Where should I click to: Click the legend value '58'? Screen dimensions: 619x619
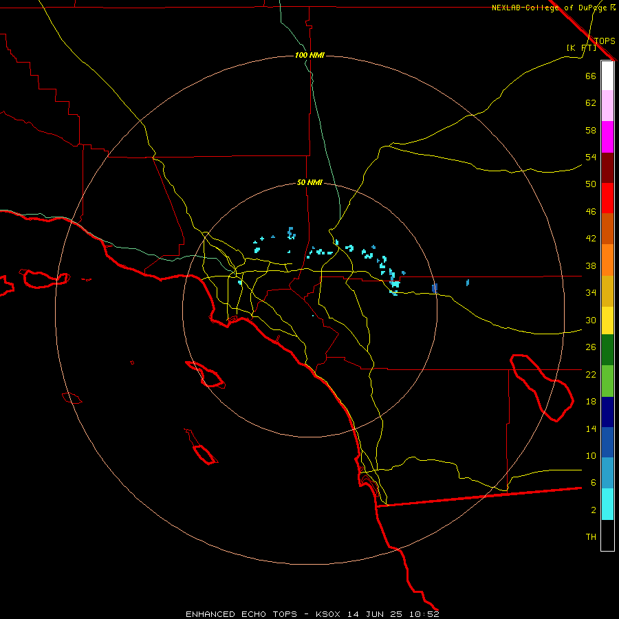pos(591,130)
